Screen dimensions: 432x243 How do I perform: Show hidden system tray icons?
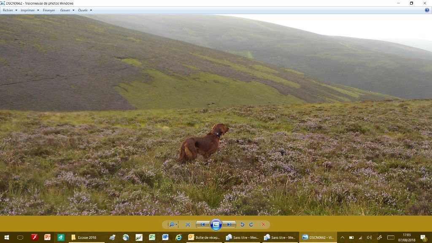point(342,238)
